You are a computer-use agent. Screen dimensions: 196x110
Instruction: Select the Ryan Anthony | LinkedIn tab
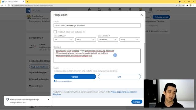pos(13,2)
